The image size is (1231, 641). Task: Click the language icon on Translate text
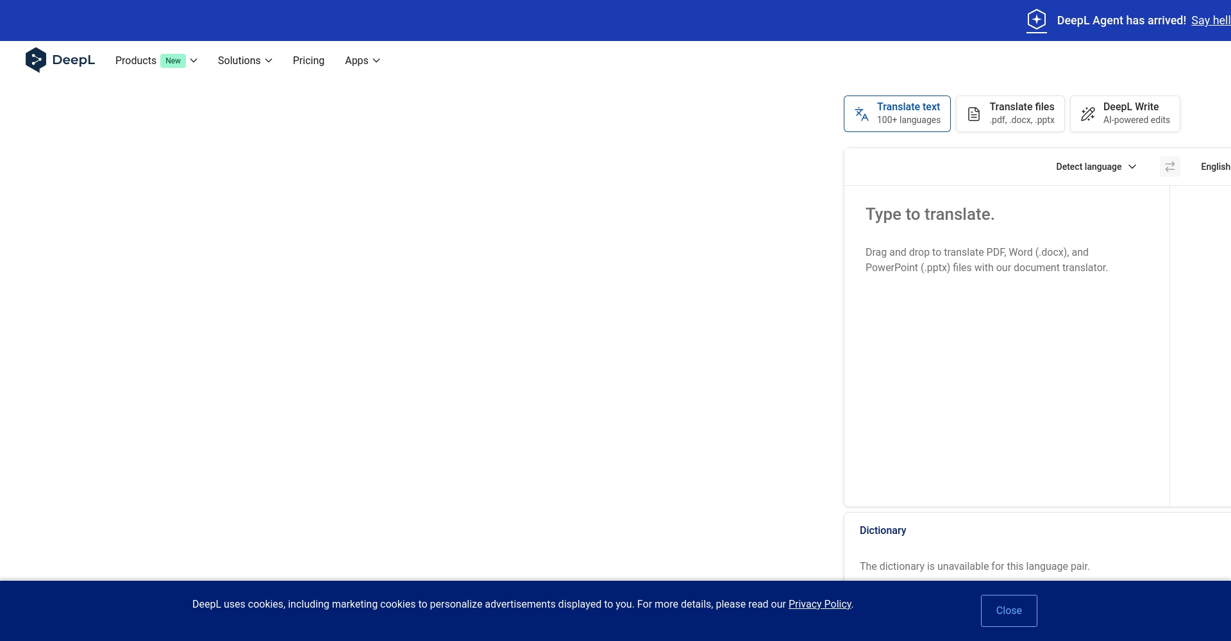[x=862, y=114]
